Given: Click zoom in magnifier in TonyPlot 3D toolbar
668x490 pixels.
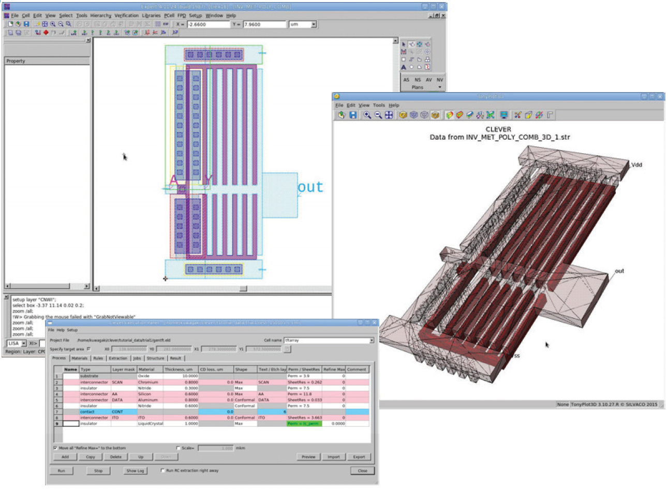Looking at the screenshot, I should pos(367,115).
